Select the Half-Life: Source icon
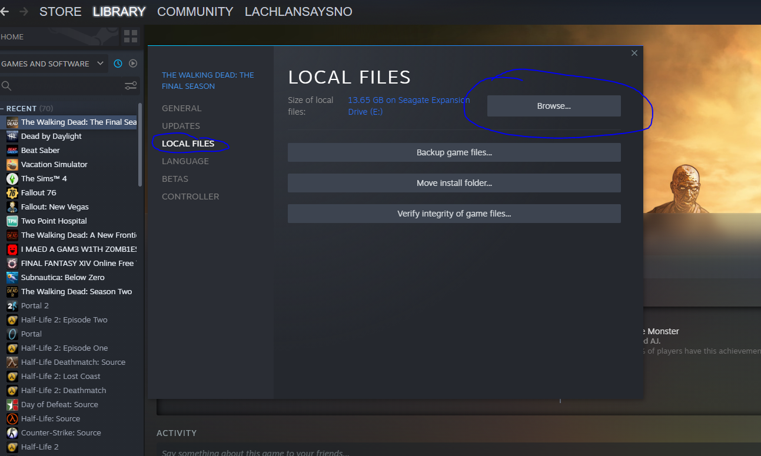Screen dimensions: 761x456 12,418
